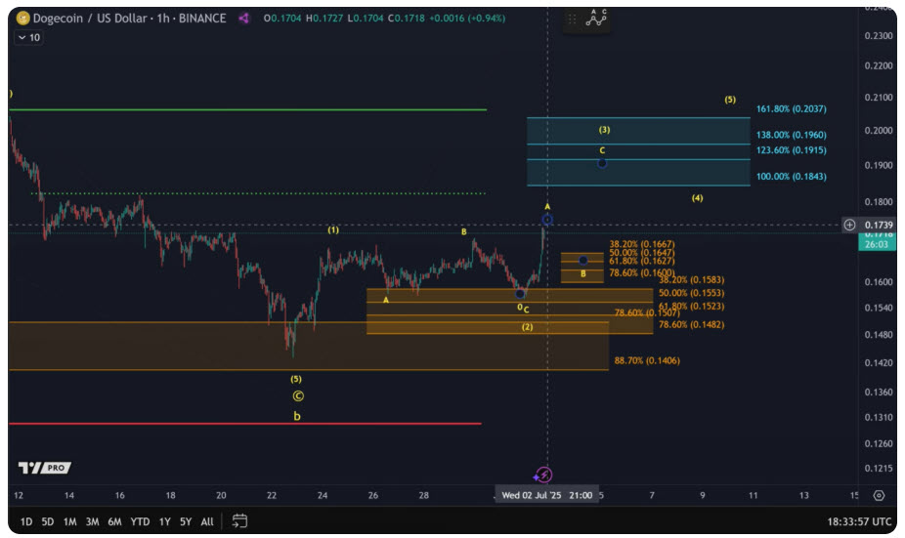
Task: Select the 1D time range
Action: coord(26,521)
